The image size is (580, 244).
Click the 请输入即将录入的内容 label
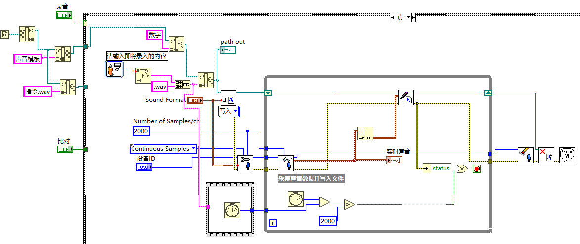tap(137, 56)
